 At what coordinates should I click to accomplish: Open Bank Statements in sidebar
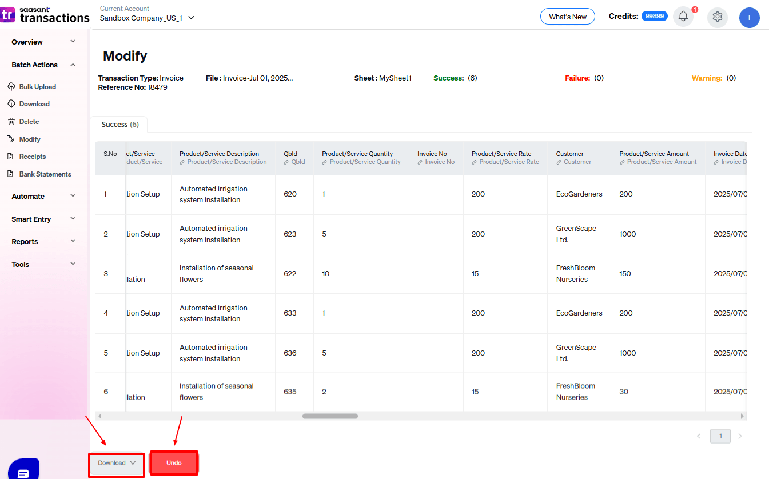[x=45, y=174]
